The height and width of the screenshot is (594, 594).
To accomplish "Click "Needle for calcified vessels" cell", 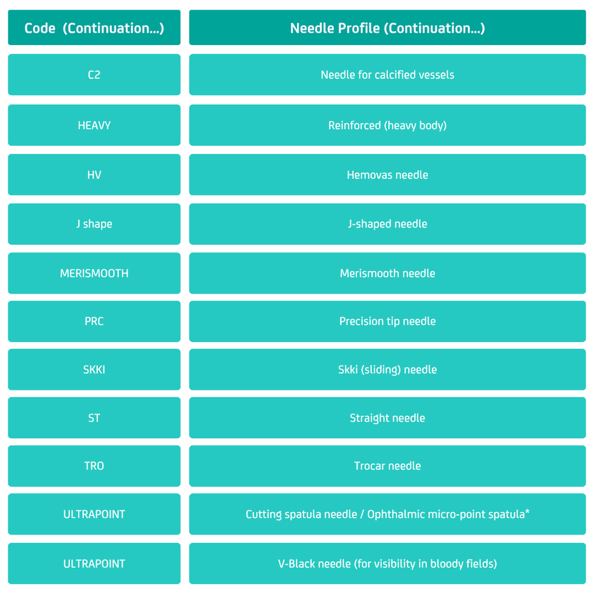I will pyautogui.click(x=387, y=75).
